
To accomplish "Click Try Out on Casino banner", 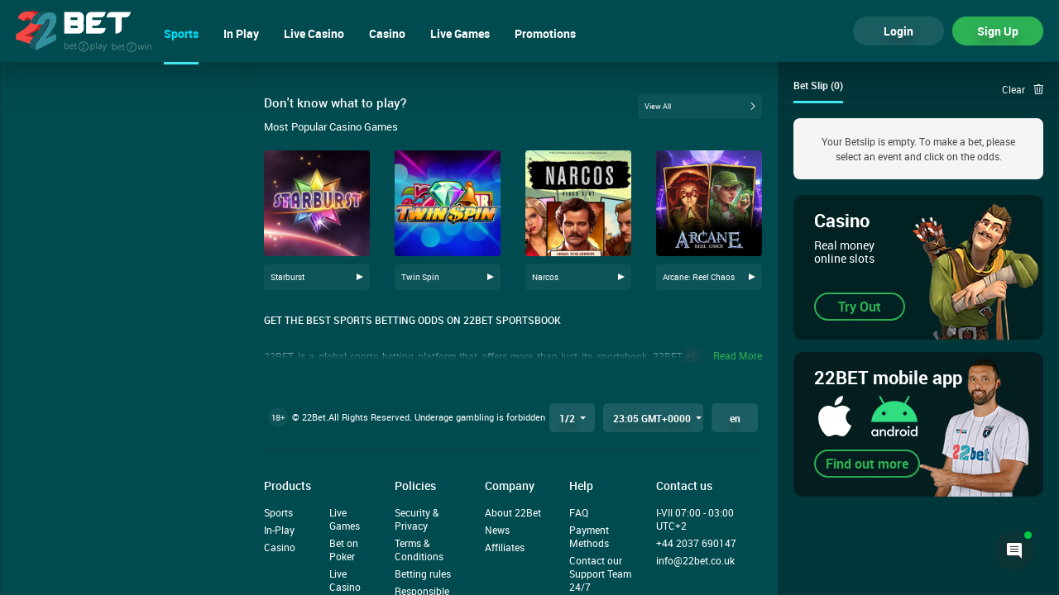I will pyautogui.click(x=860, y=307).
